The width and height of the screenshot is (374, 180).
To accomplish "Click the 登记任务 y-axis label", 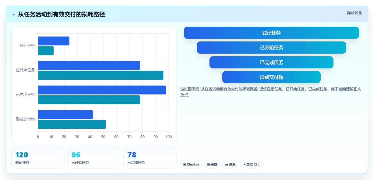I will click(27, 46).
